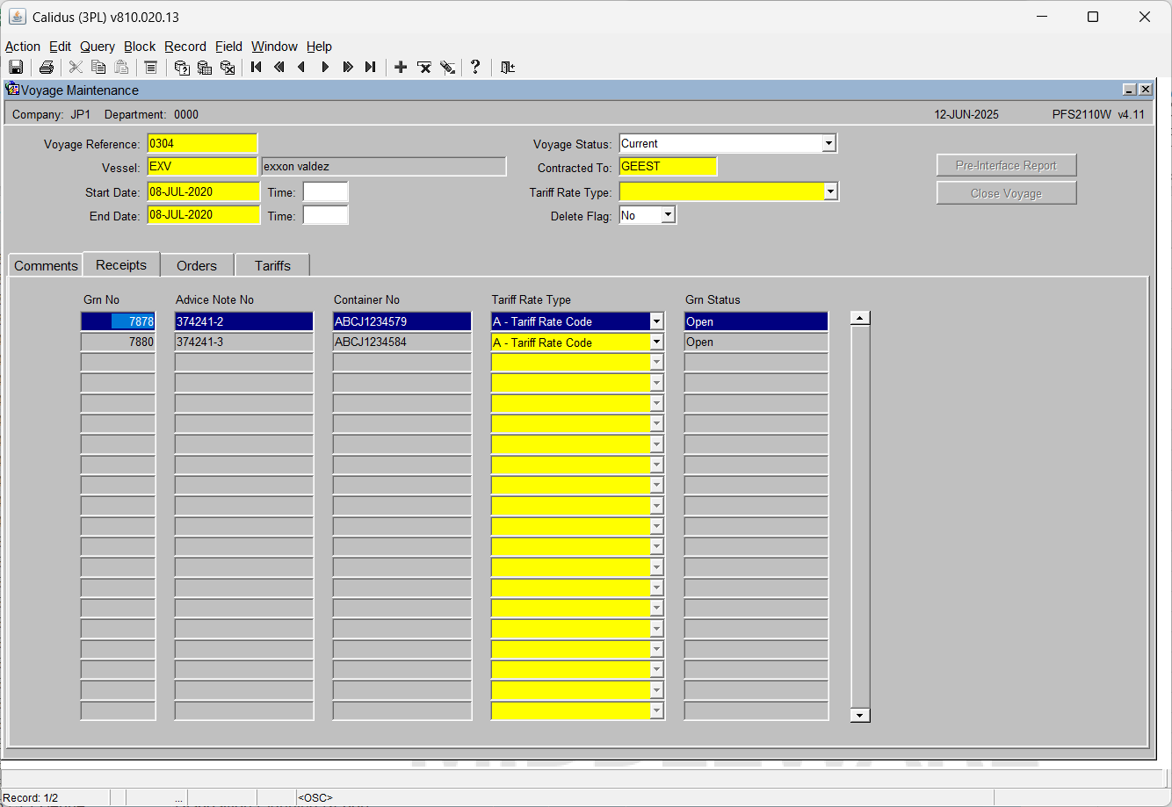The image size is (1172, 807).
Task: Click the Cut scissors icon
Action: click(x=76, y=68)
